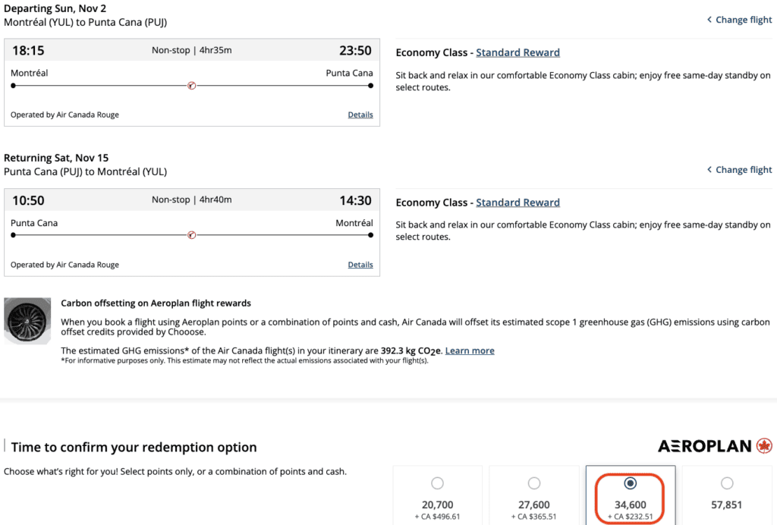
Task: Open Standard Reward link for the returning flight
Action: [517, 203]
